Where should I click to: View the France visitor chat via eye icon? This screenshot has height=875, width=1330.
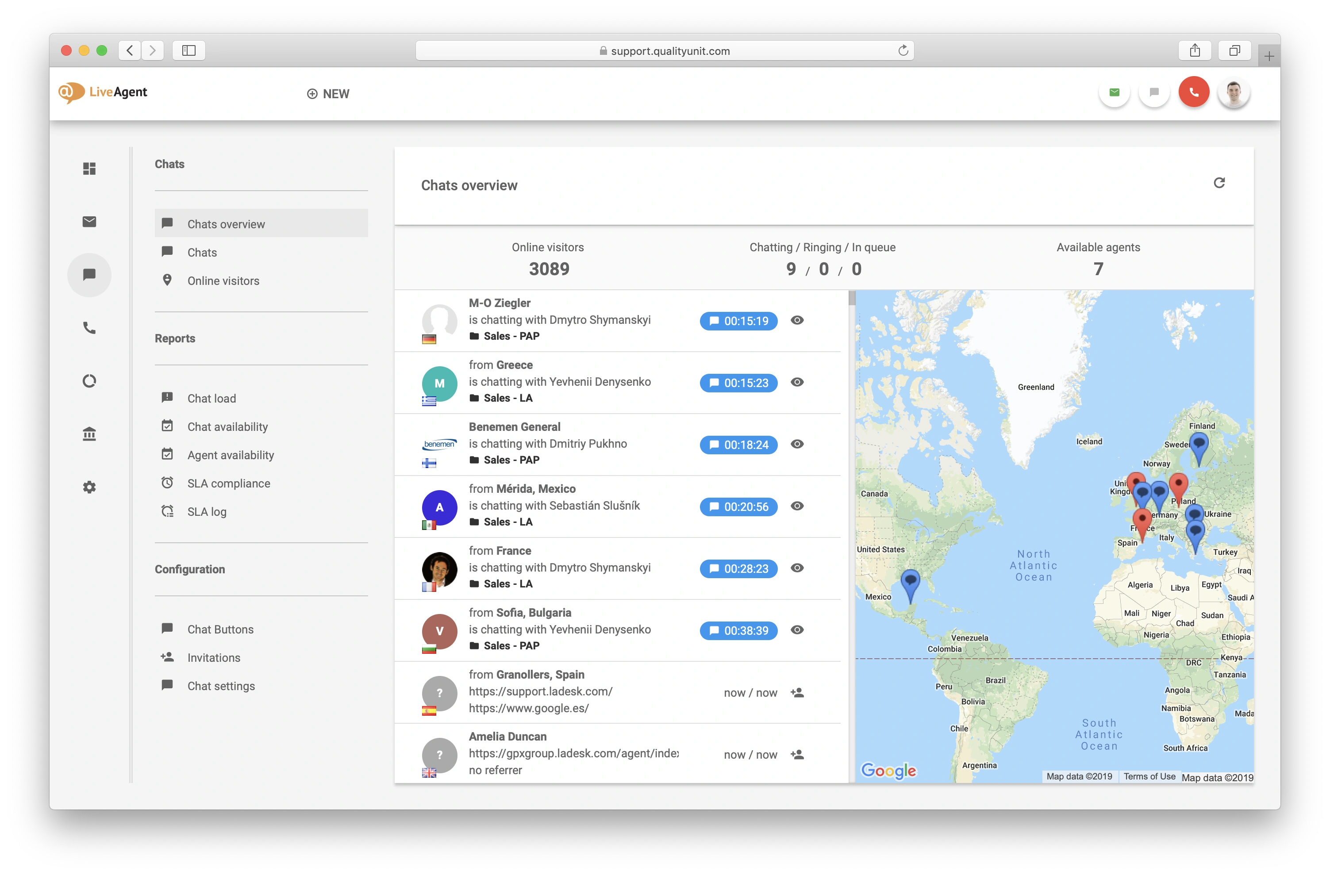[x=797, y=568]
